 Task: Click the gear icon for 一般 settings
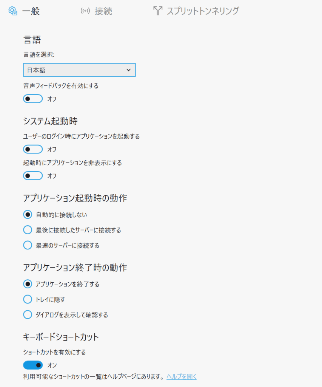point(12,11)
